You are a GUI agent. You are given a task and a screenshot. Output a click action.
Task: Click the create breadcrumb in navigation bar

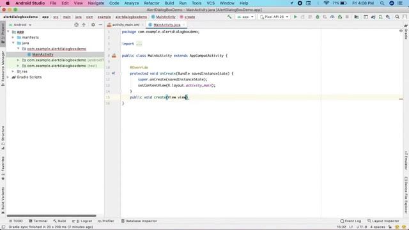pyautogui.click(x=187, y=17)
